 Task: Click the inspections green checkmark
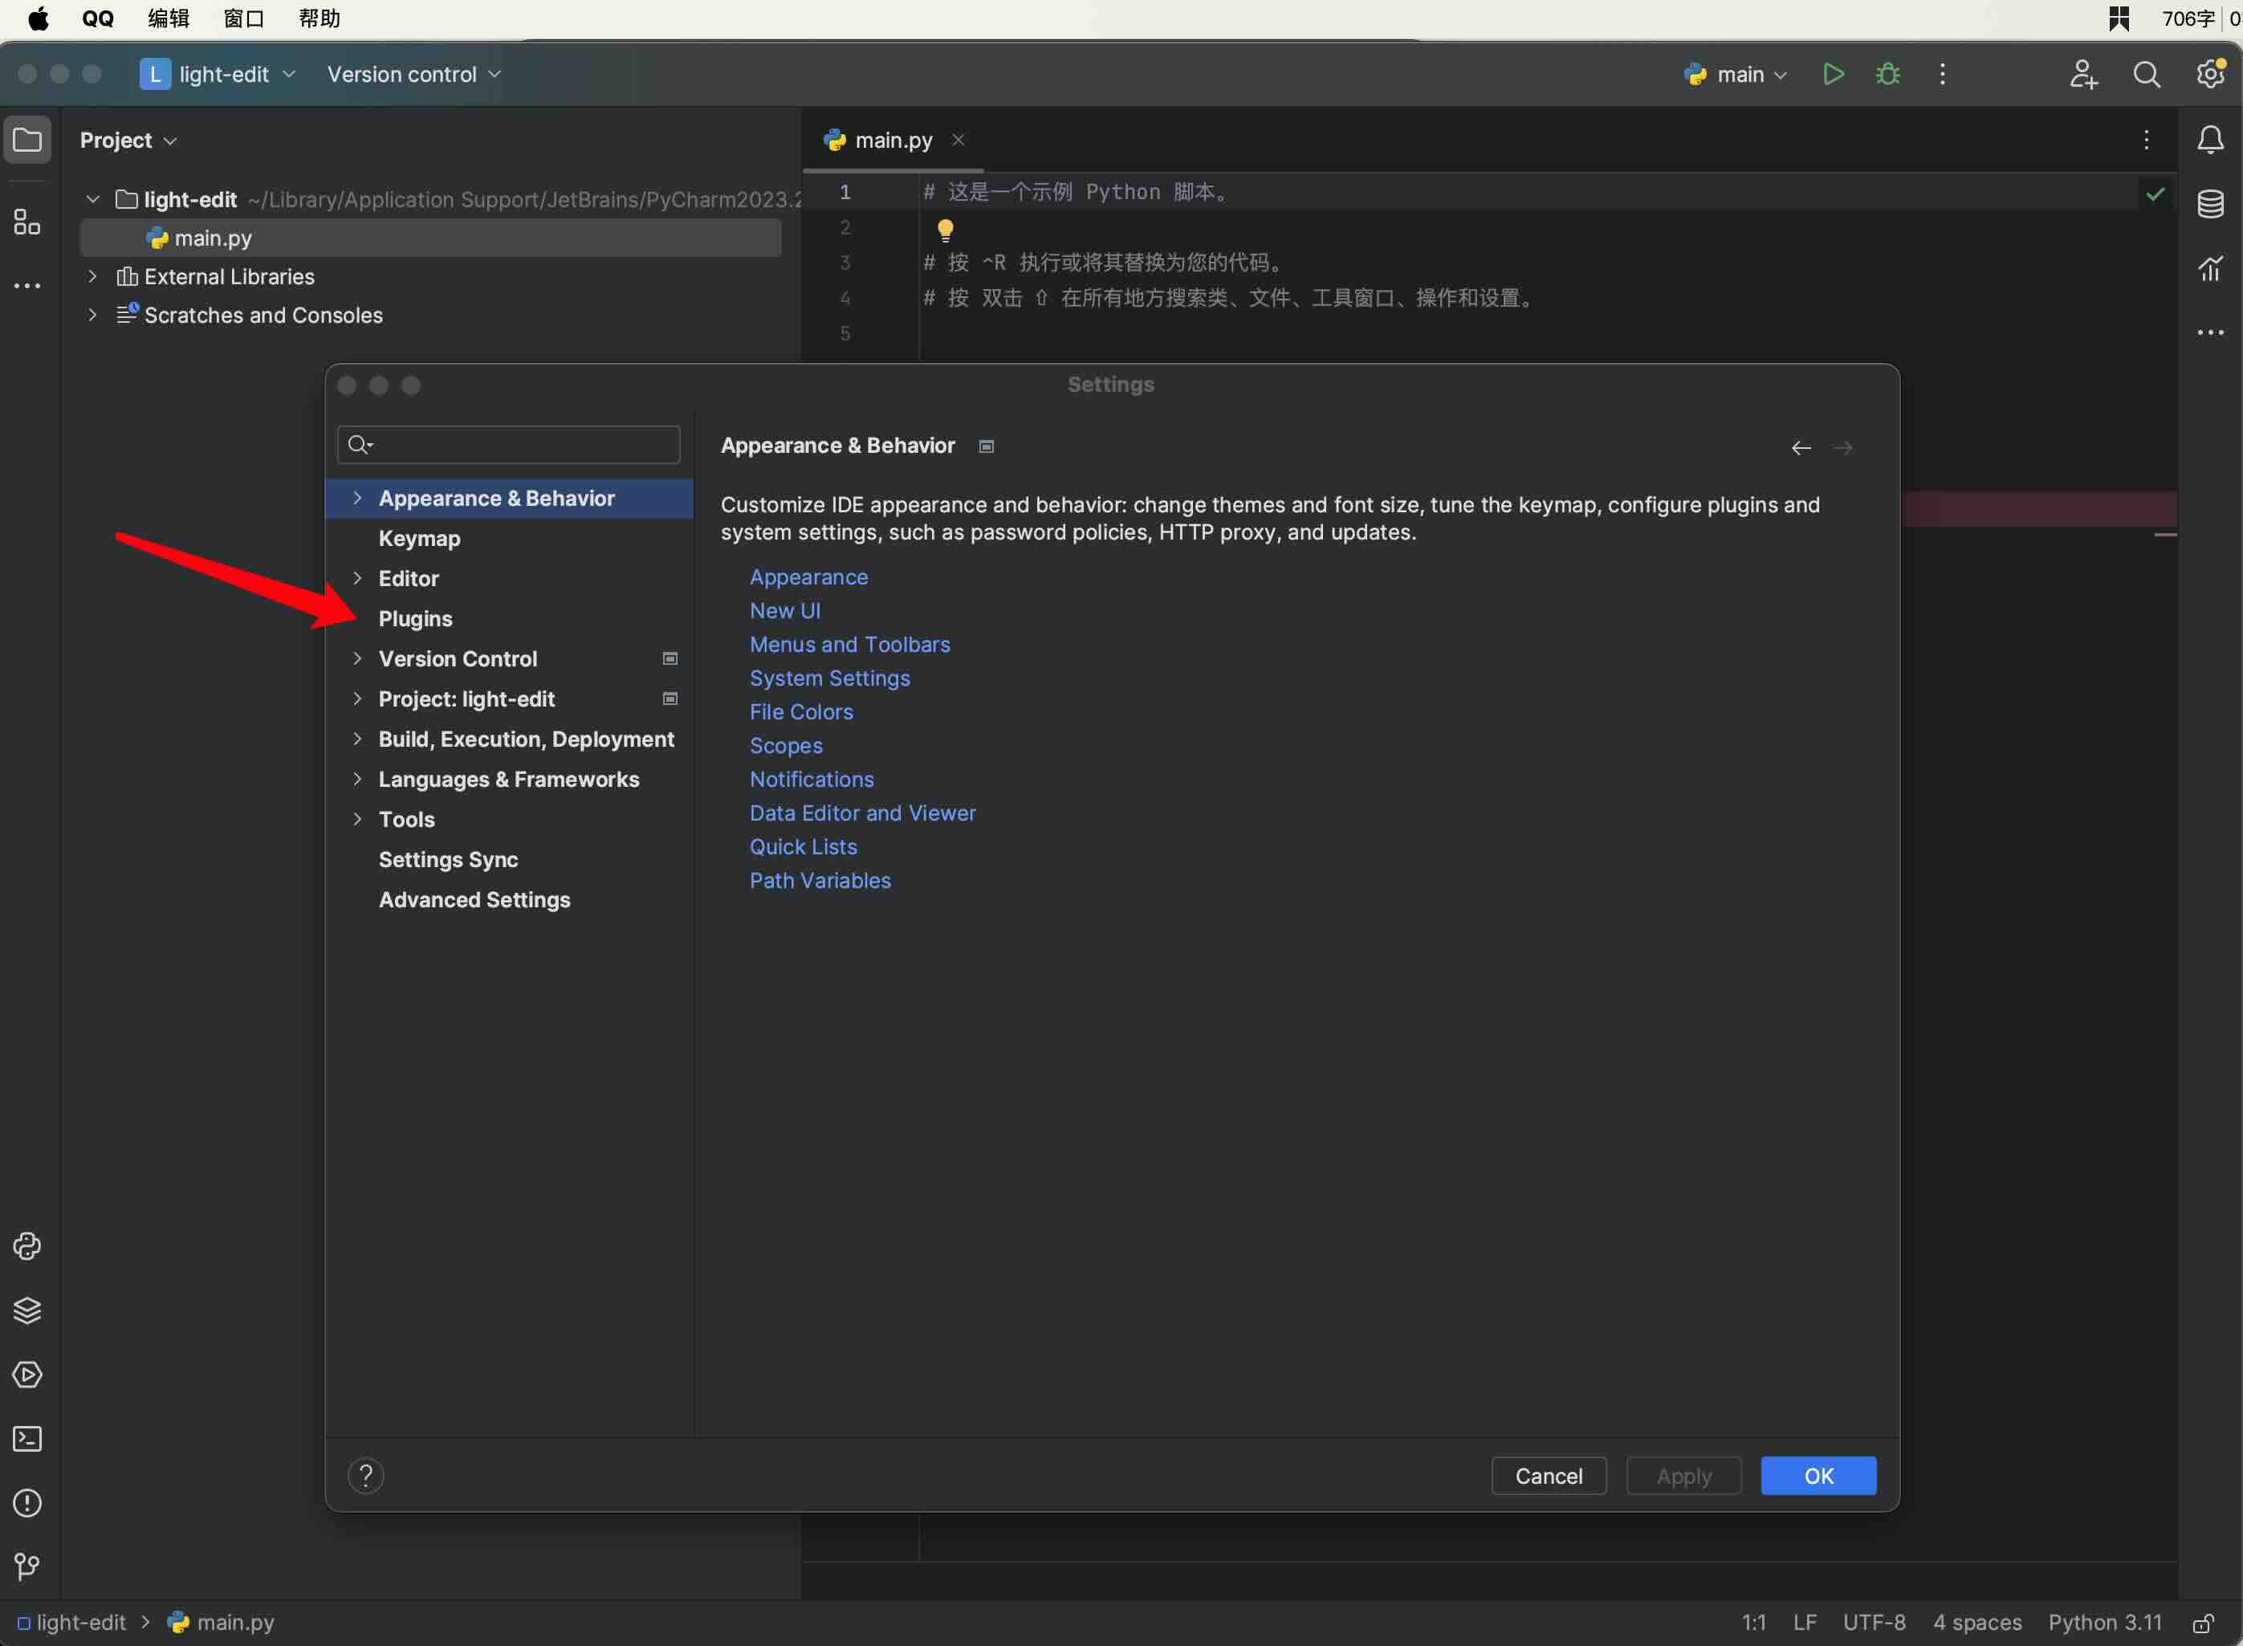2155,194
